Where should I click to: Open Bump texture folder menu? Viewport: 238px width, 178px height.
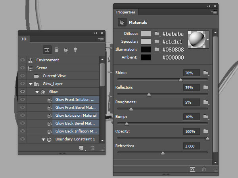click(206, 117)
